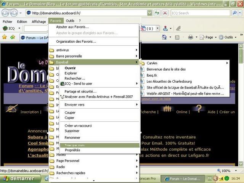Screen dimensions: 244x183
Task: Open the Fichier menu
Action: pyautogui.click(x=8, y=22)
